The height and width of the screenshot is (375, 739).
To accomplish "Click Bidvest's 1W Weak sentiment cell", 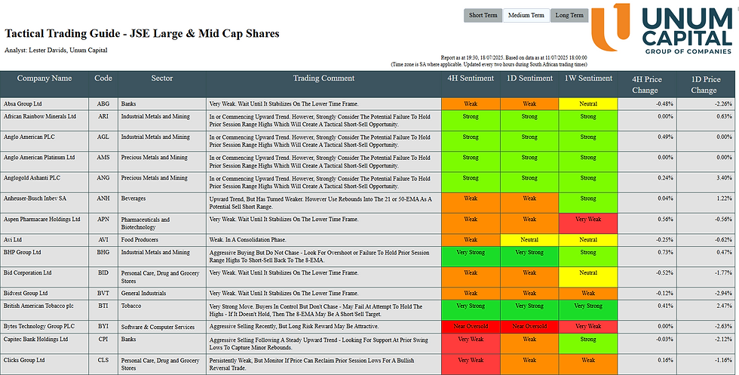I will point(588,294).
